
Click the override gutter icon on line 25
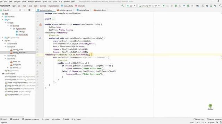tap(40, 63)
